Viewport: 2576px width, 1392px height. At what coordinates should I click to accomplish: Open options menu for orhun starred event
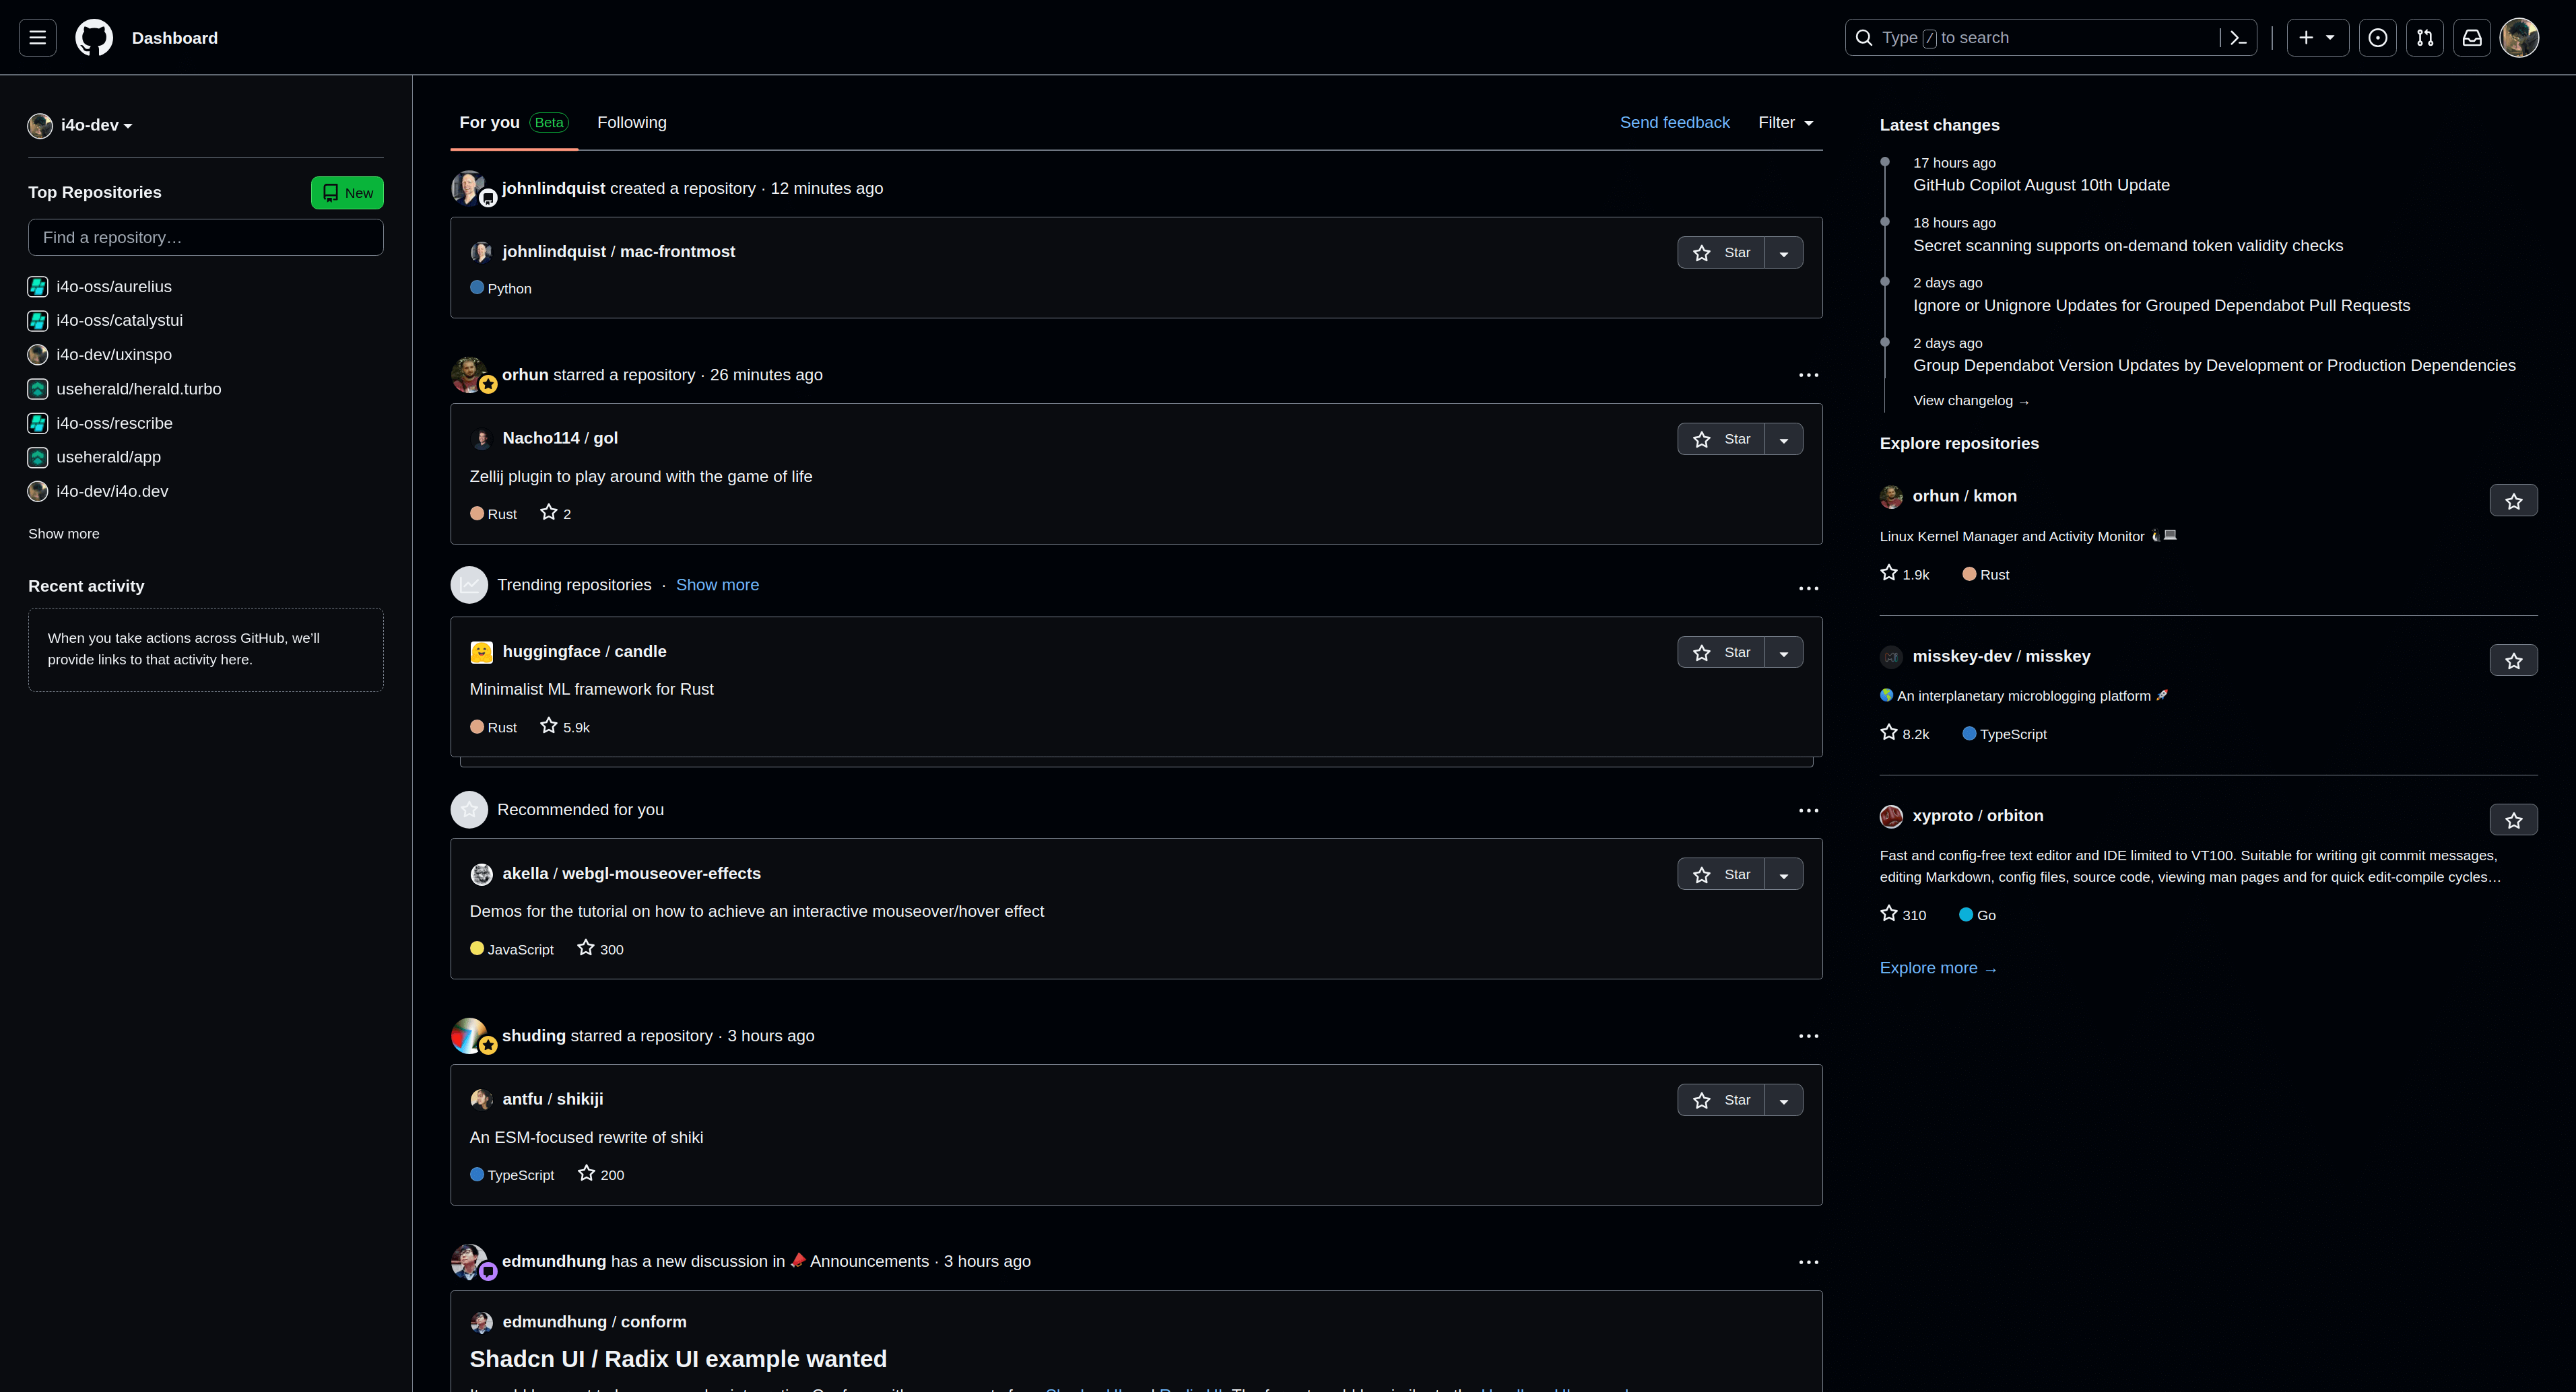1808,376
